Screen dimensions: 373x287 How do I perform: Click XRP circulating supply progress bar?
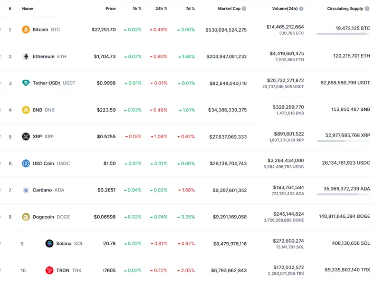343,141
